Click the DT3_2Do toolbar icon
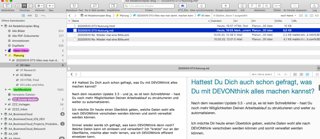320x139 pixels. pyautogui.click(x=183, y=6)
